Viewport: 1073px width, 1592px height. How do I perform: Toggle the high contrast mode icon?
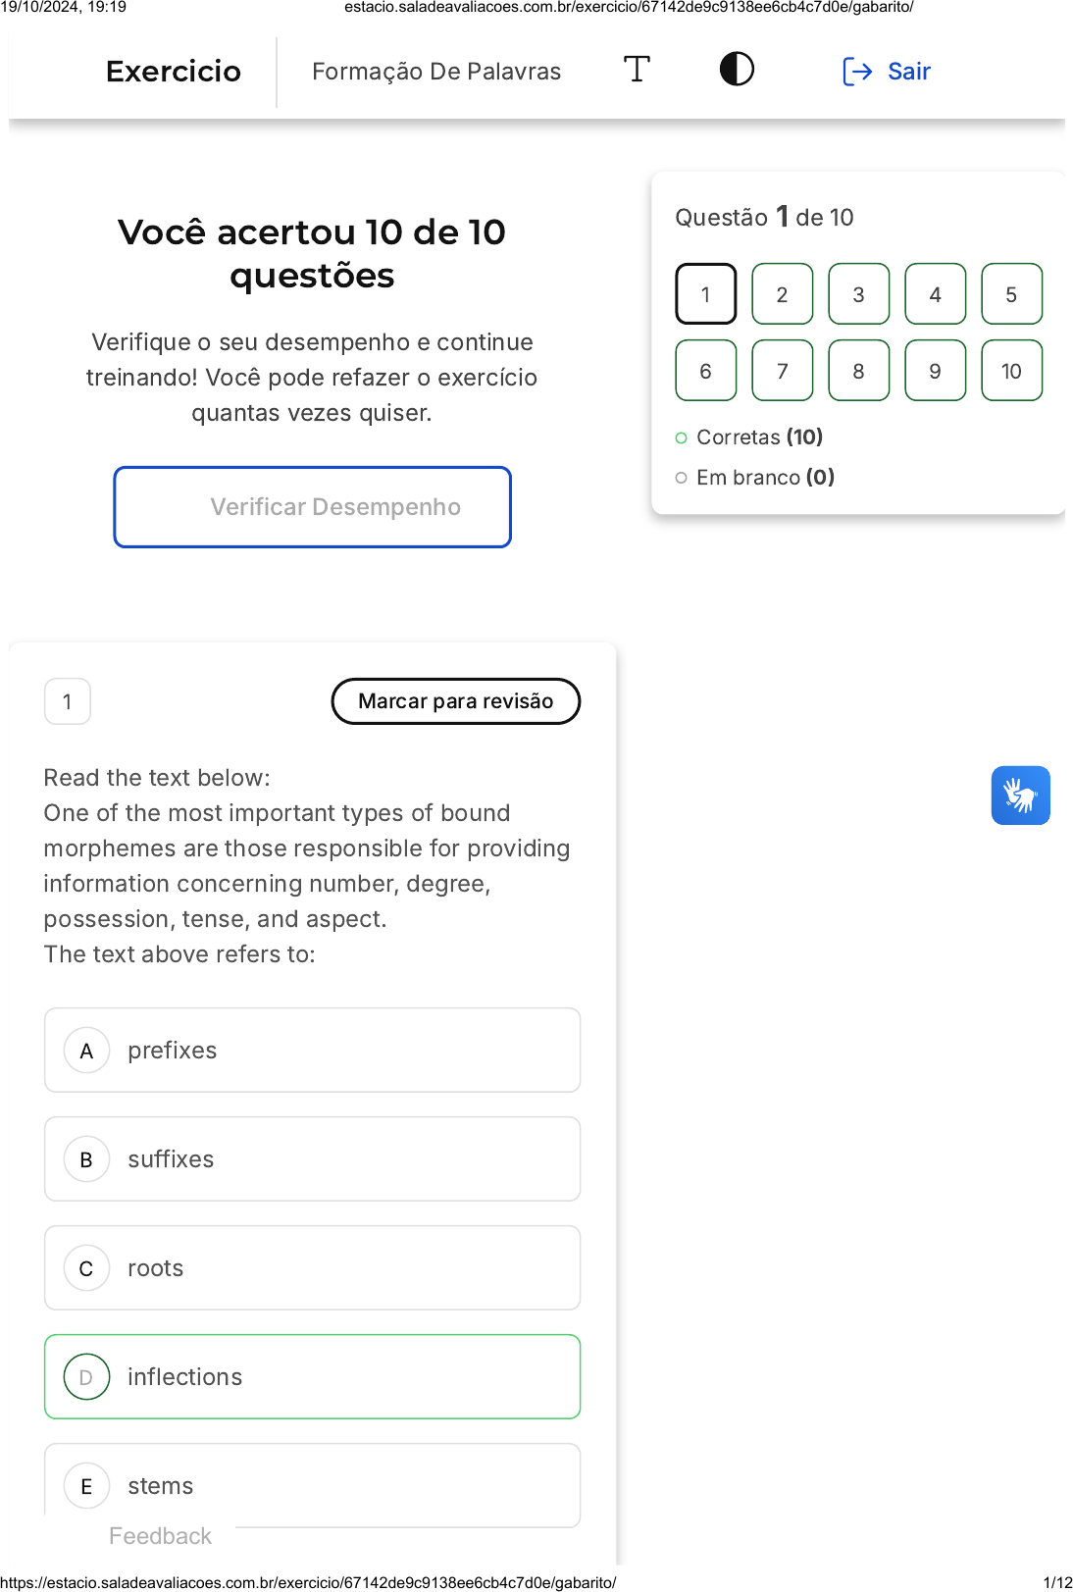click(737, 70)
